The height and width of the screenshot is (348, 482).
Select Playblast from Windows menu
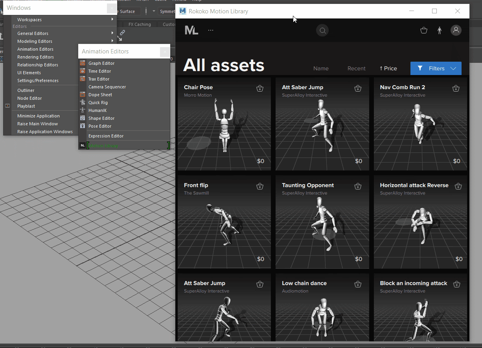tap(26, 106)
